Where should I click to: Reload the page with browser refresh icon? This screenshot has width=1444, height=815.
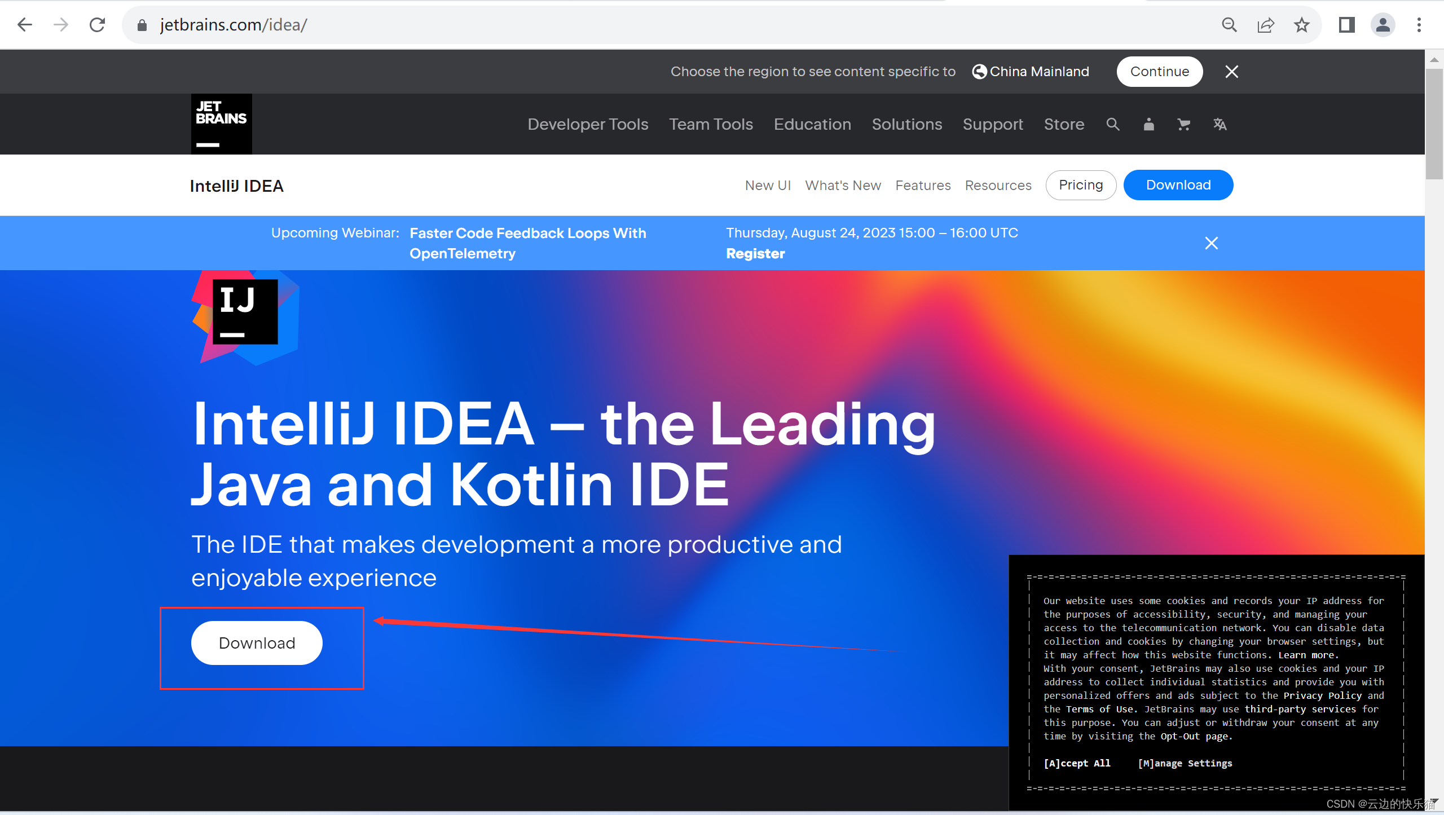(x=97, y=25)
